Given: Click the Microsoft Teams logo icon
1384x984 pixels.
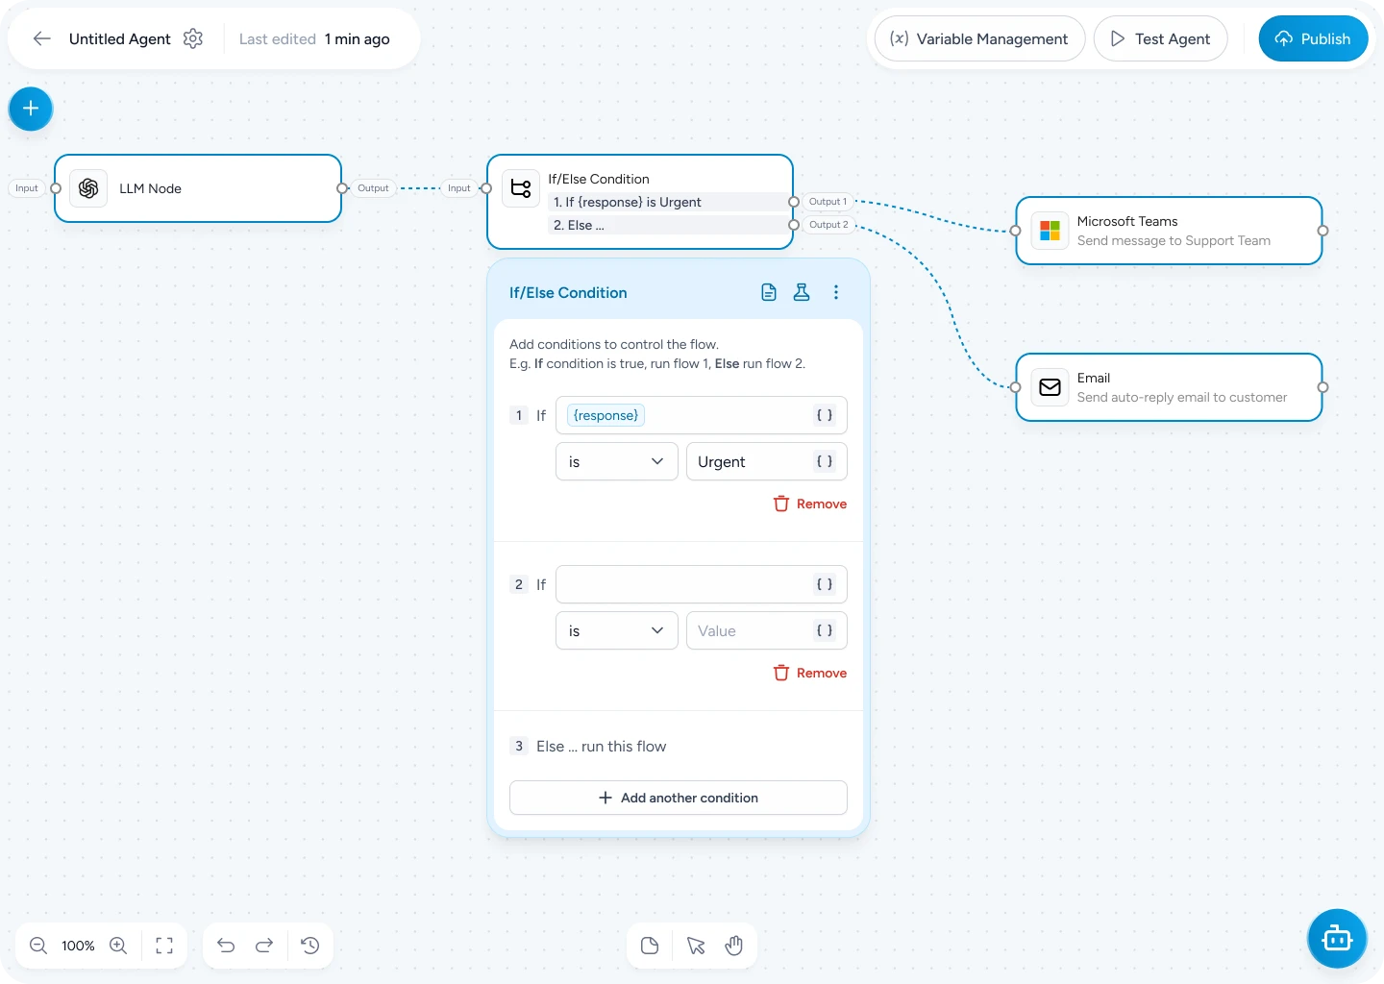Looking at the screenshot, I should pos(1050,231).
